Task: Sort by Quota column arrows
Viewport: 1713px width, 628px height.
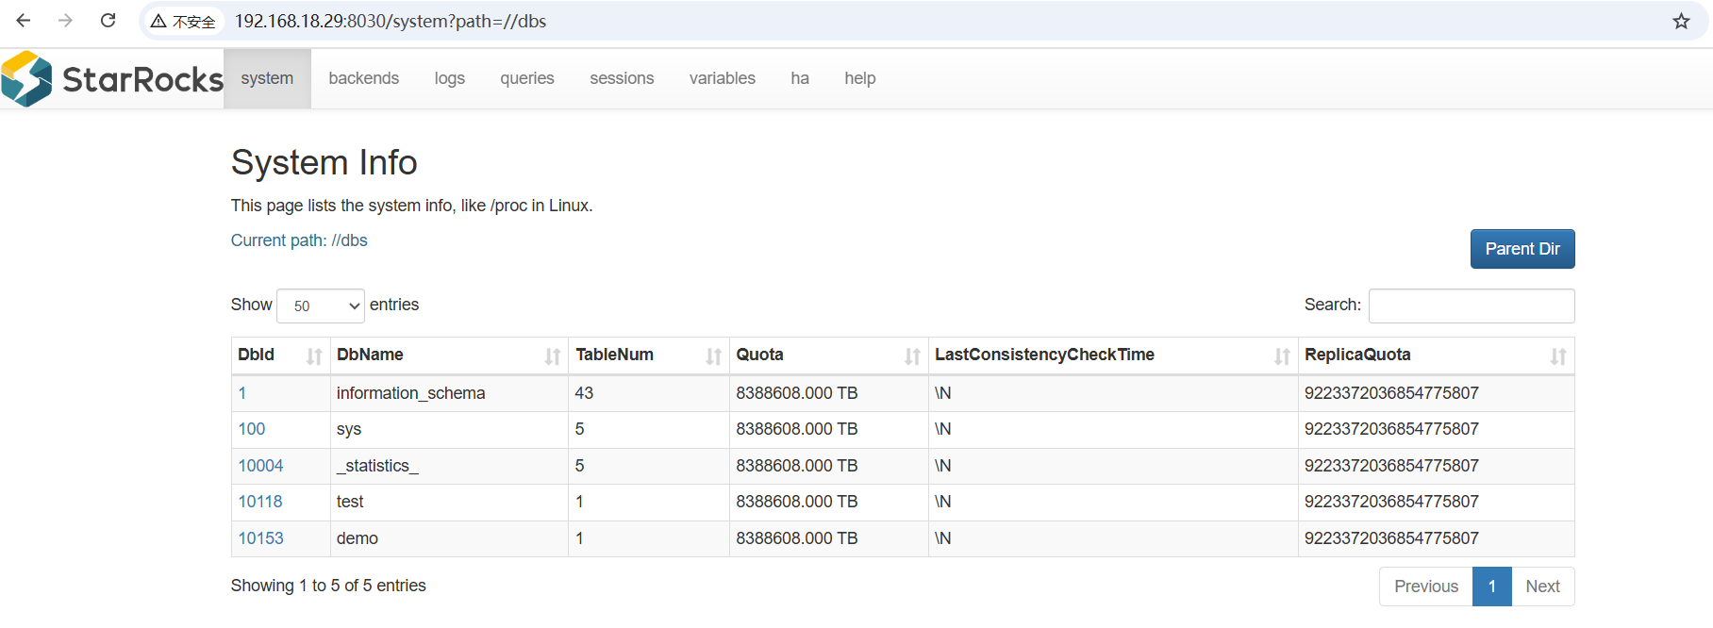Action: [x=912, y=356]
